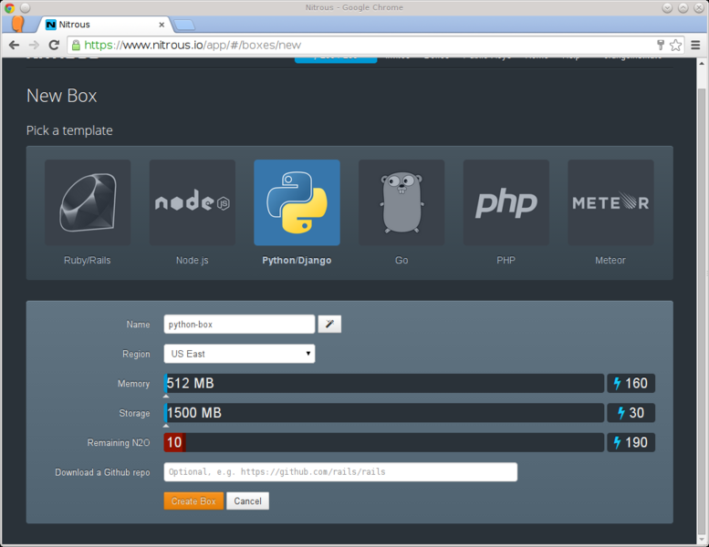Pick the Python/Django template icon
Image resolution: width=709 pixels, height=547 pixels.
(x=297, y=202)
